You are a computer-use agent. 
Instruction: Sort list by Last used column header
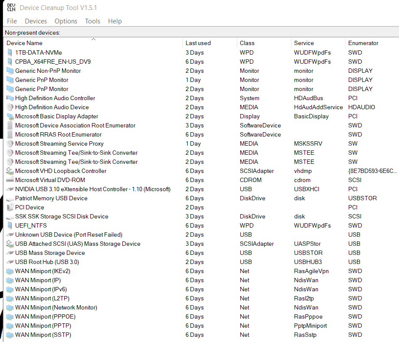[x=198, y=43]
